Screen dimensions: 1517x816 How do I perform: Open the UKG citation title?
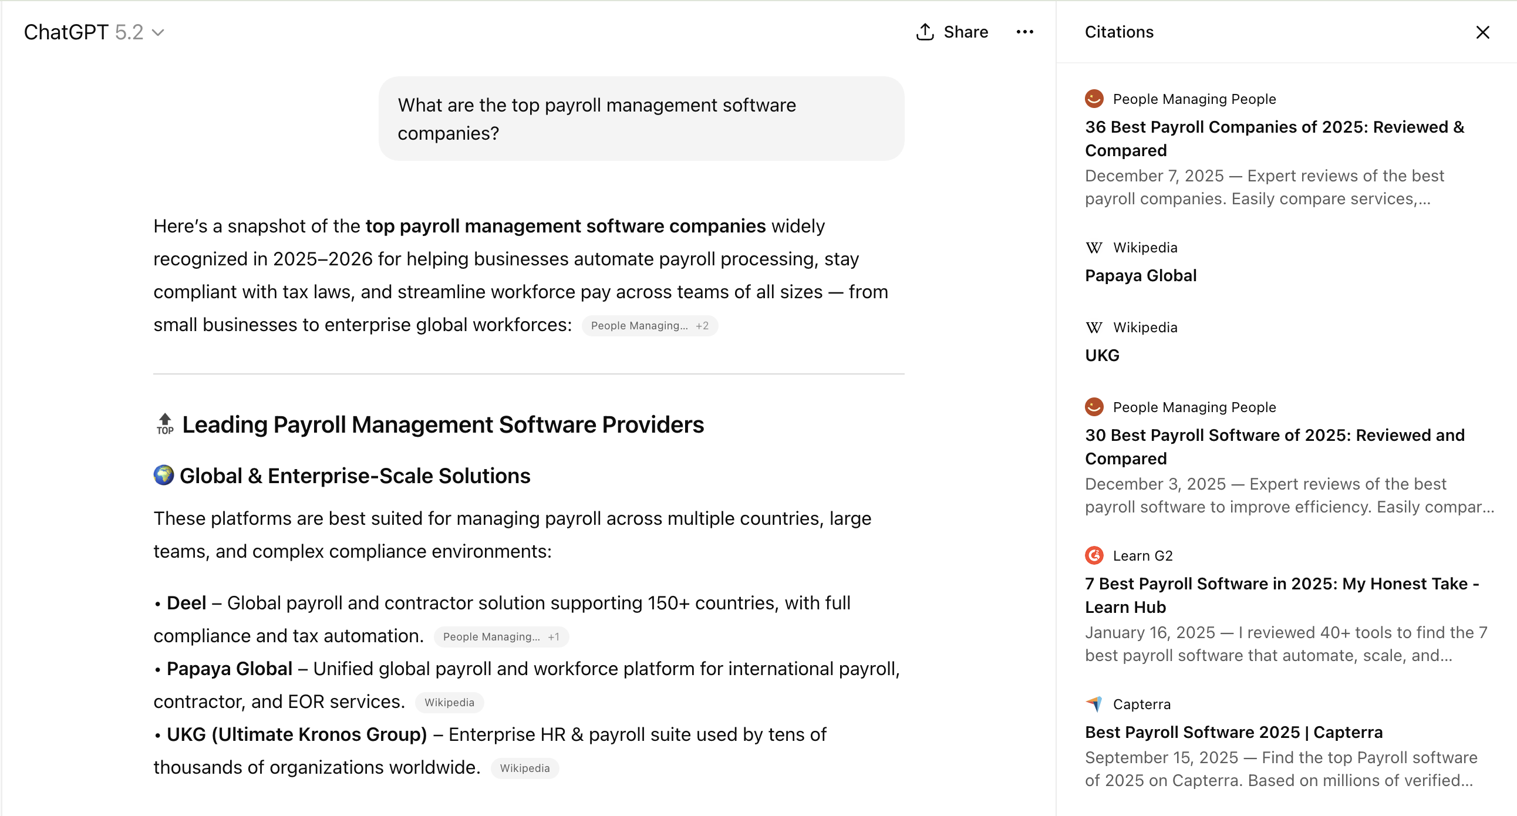[1102, 356]
